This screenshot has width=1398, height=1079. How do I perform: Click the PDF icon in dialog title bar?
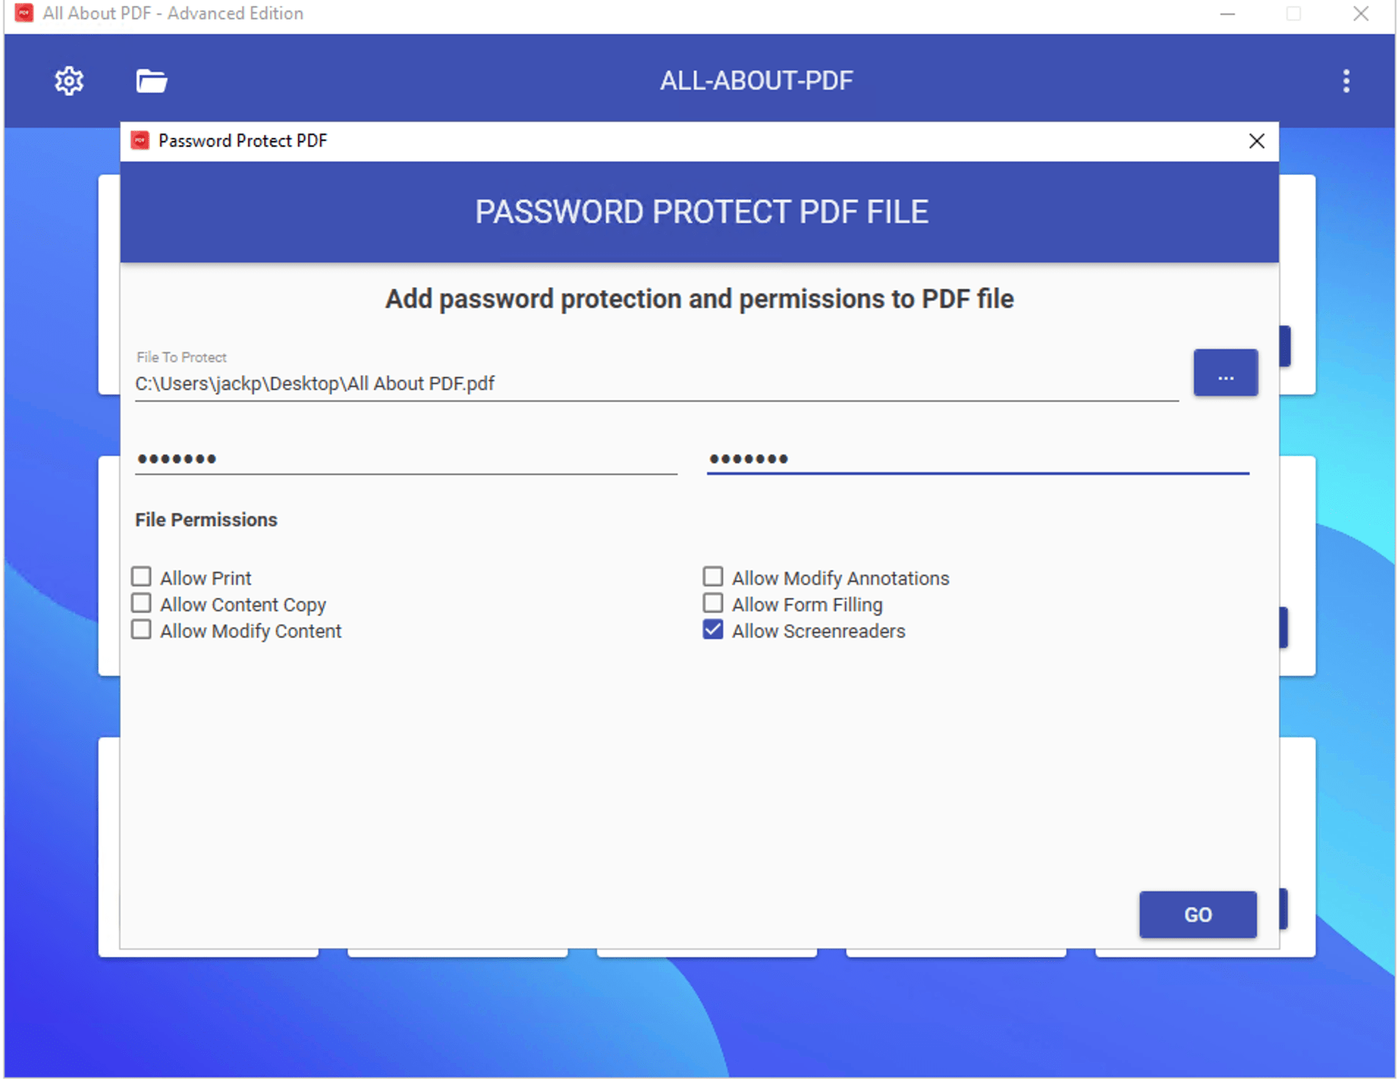coord(140,140)
